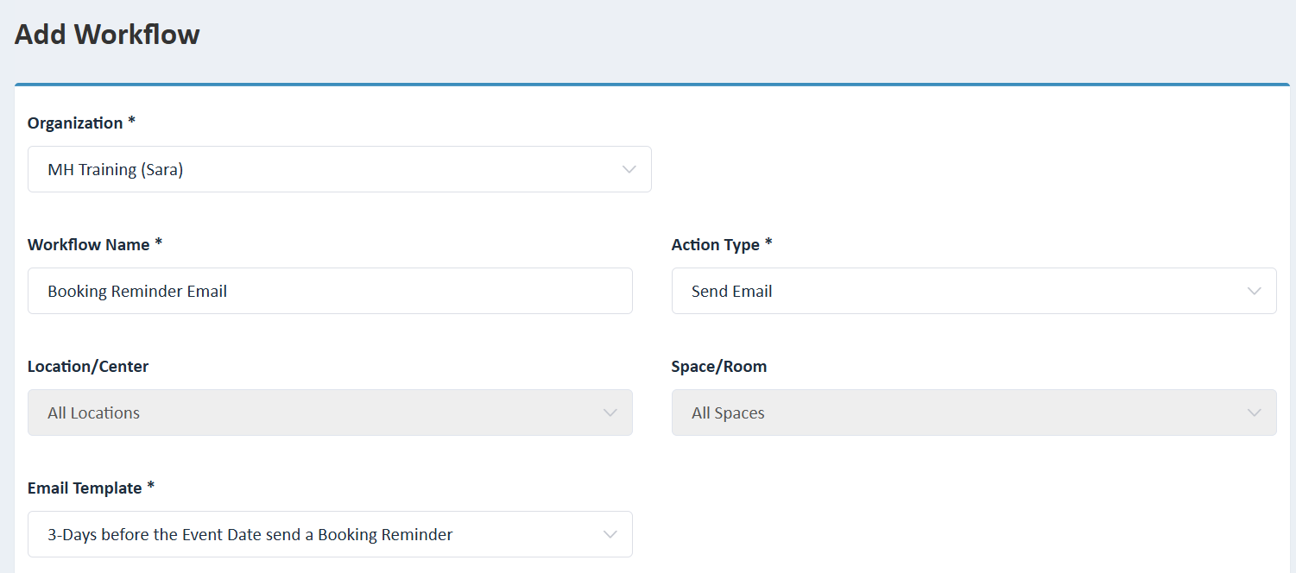Click chevron arrow in All Locations field

tap(610, 412)
